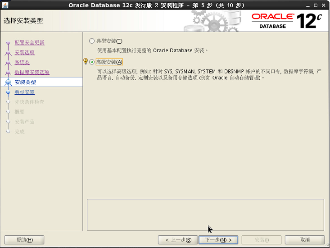The width and height of the screenshot is (330, 248).
Task: Click the 使用基本配置执行完整的 description text
Action: (152, 51)
